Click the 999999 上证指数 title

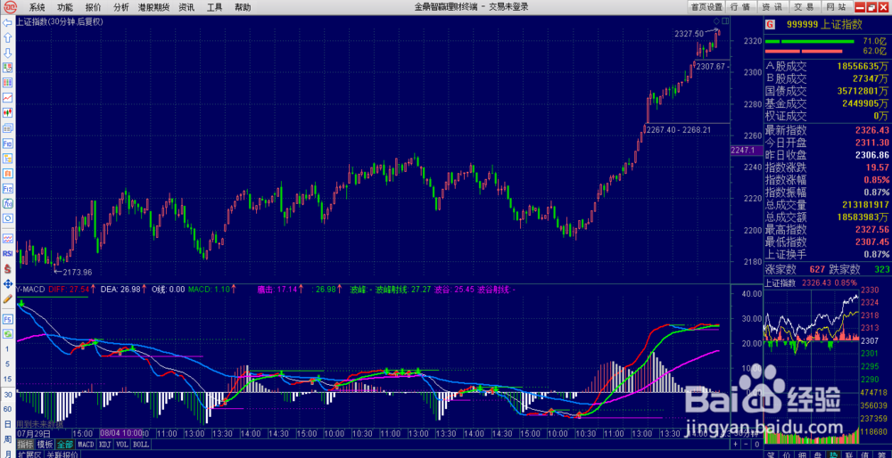coord(824,24)
